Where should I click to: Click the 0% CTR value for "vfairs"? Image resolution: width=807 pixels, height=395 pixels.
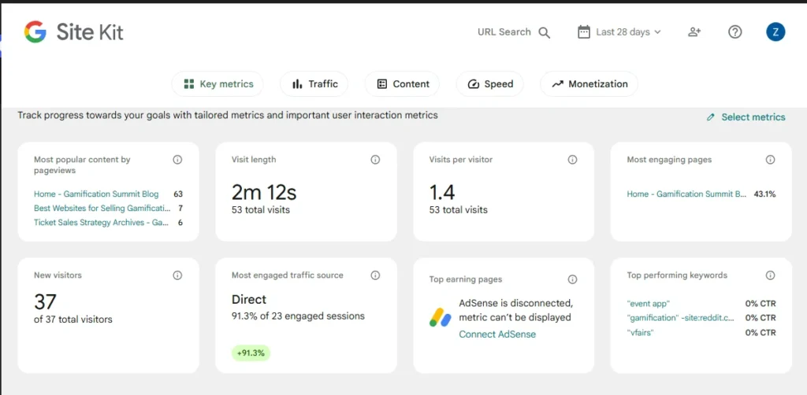(761, 332)
